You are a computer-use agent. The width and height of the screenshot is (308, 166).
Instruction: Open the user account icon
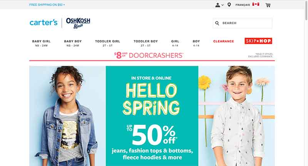pos(218,5)
